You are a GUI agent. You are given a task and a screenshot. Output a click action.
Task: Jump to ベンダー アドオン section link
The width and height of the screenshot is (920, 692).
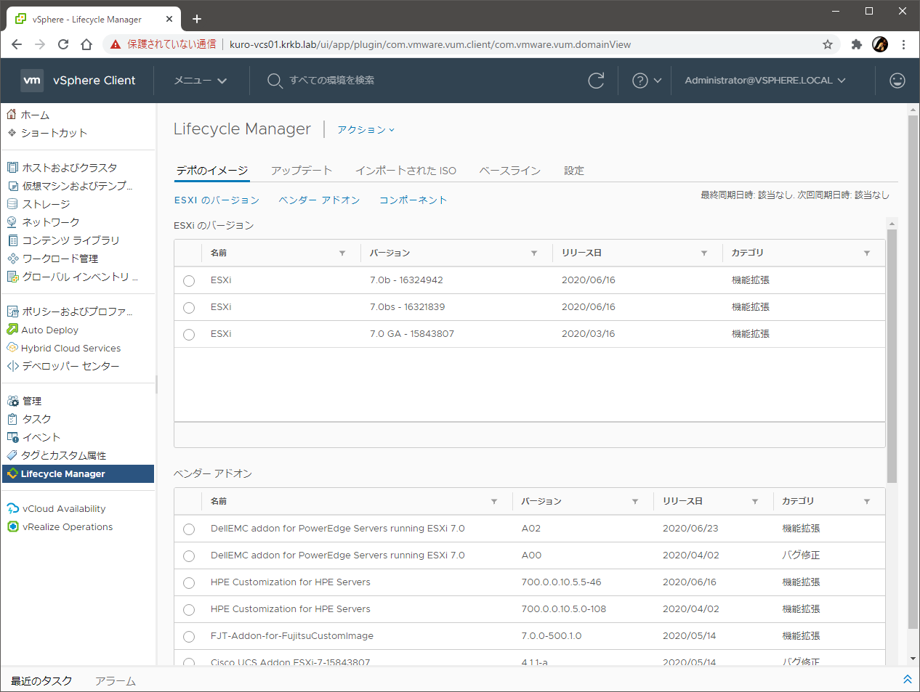[319, 200]
